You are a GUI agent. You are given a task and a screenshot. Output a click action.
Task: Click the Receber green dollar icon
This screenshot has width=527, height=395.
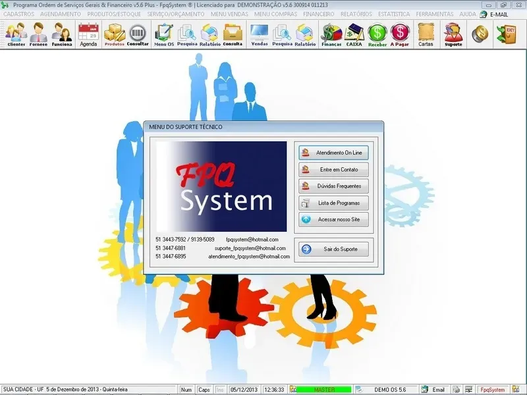pyautogui.click(x=377, y=34)
